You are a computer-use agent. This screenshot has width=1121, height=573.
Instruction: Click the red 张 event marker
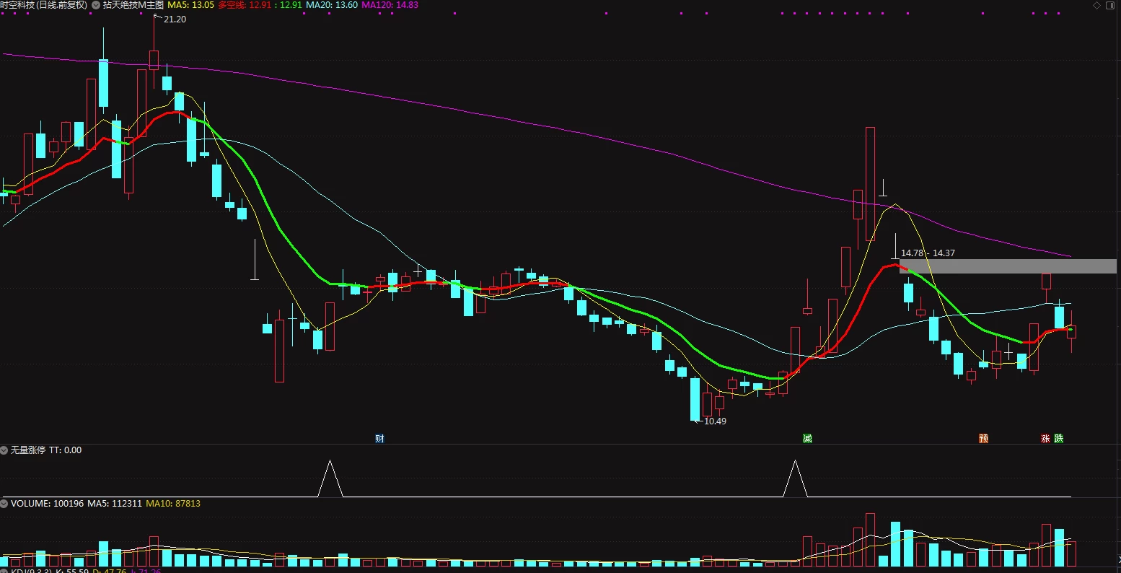tap(1045, 439)
